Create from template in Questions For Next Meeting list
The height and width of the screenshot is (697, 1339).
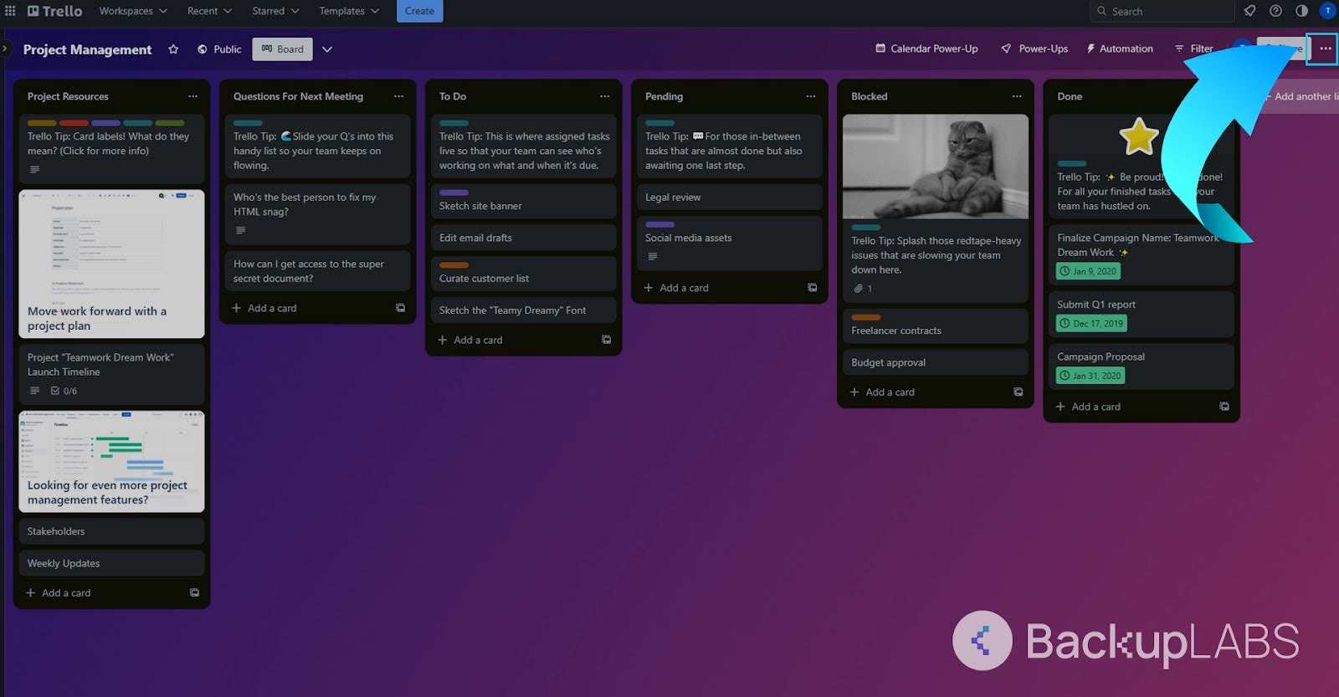click(x=400, y=308)
